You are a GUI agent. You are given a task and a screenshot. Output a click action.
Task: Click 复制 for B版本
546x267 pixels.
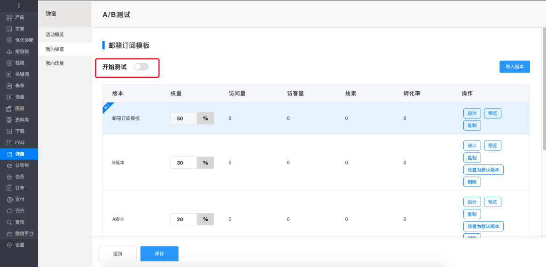click(472, 158)
